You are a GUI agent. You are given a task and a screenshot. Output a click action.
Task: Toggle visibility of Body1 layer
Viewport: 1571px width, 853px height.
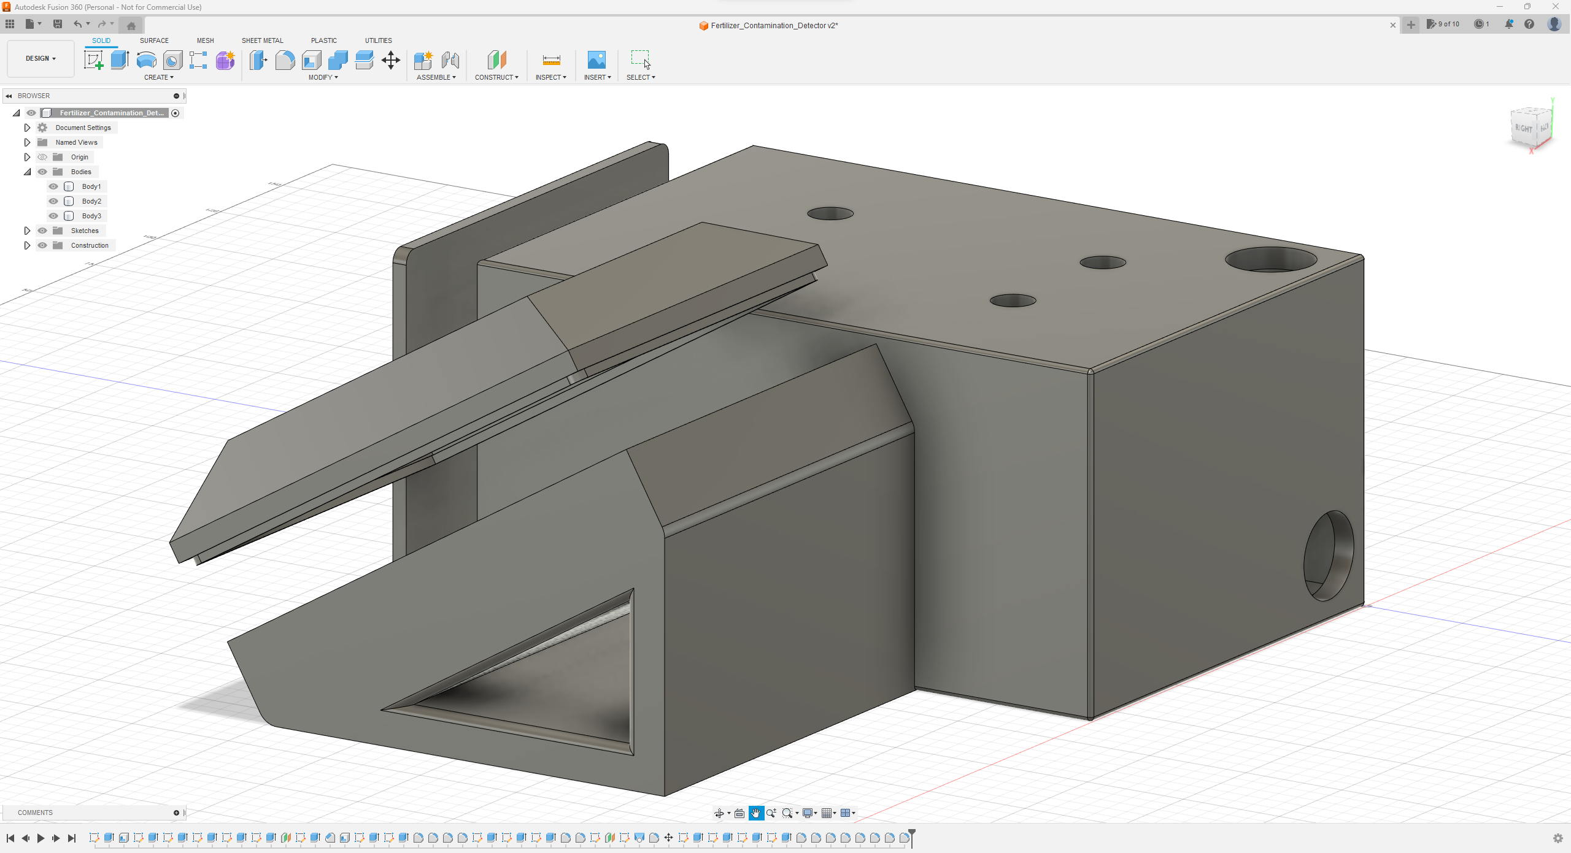[x=53, y=186]
